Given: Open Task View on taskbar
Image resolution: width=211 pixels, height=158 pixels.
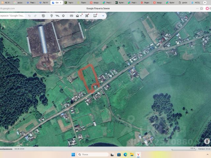Looking at the screenshot, I should 112,155.
